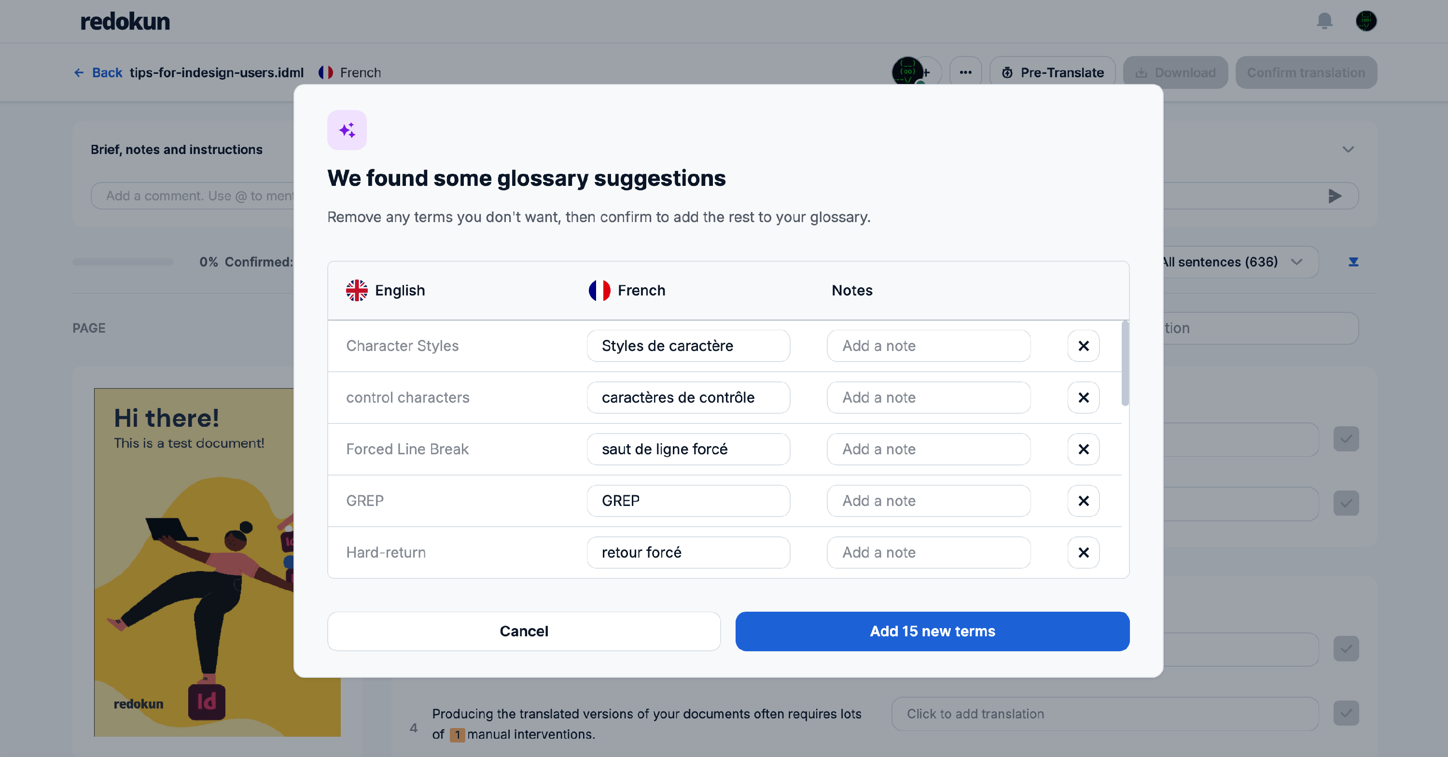Click the Pre-Translate button

point(1052,72)
